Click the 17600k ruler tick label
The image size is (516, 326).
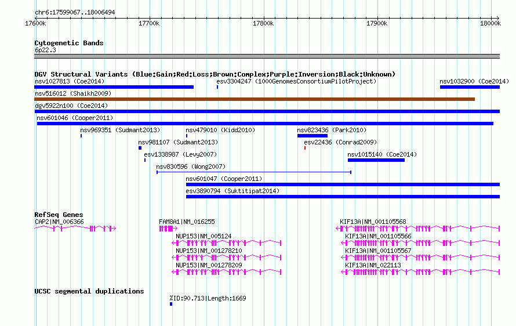(x=35, y=23)
